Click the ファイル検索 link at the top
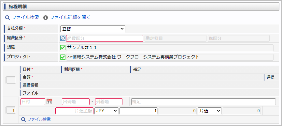Screen dimensions: 282x126 25,18
